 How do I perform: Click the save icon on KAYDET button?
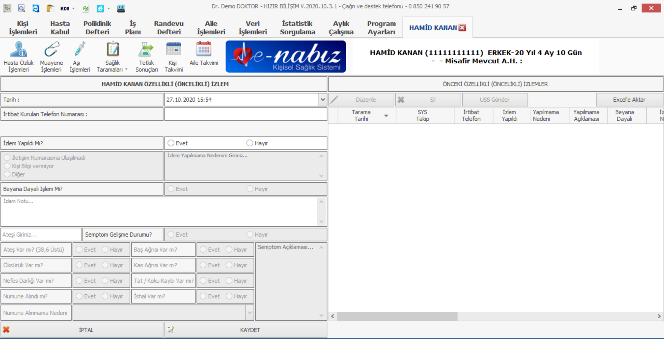[x=170, y=330]
